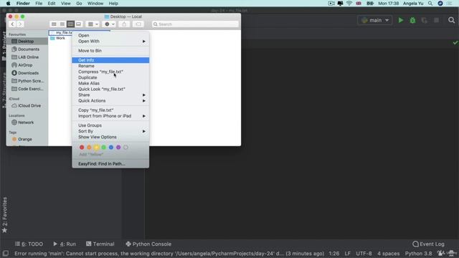The width and height of the screenshot is (459, 258).
Task: Switch Finder to gallery view
Action: 78,24
